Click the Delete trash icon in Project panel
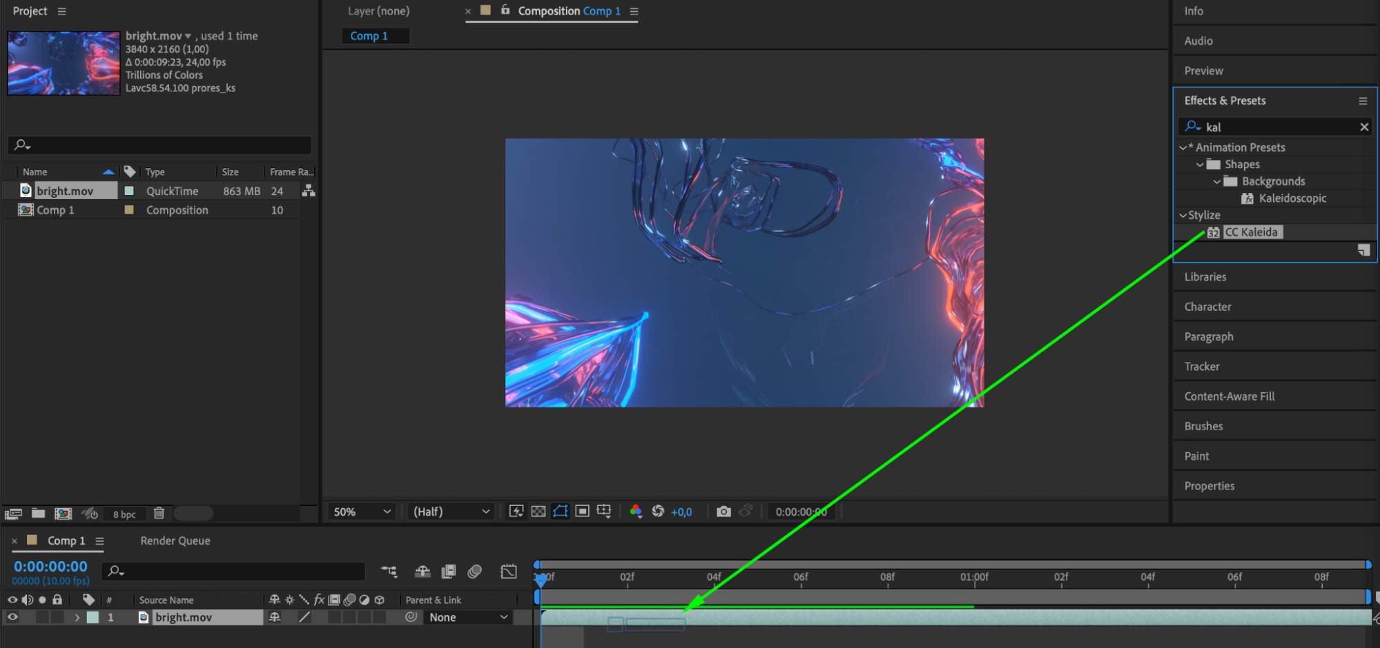1380x648 pixels. 159,514
